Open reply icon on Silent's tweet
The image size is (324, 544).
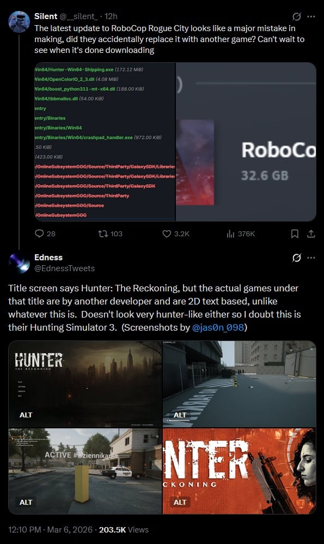click(39, 234)
